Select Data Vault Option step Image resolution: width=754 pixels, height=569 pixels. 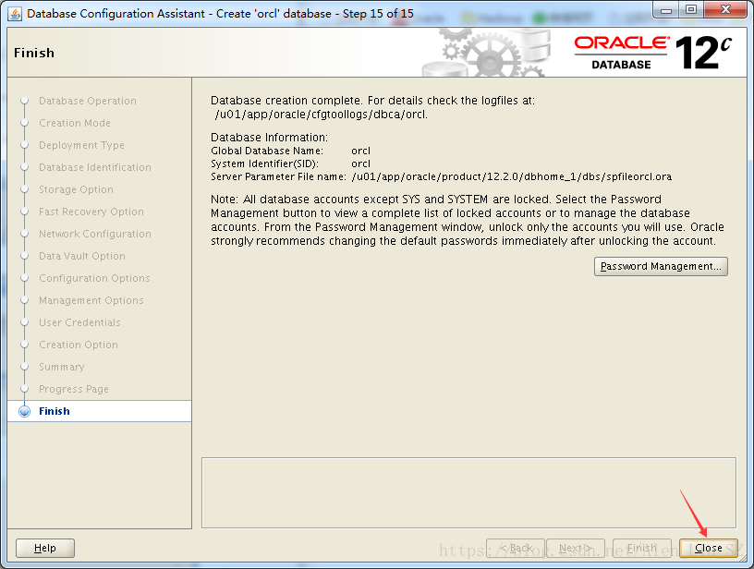pyautogui.click(x=81, y=256)
